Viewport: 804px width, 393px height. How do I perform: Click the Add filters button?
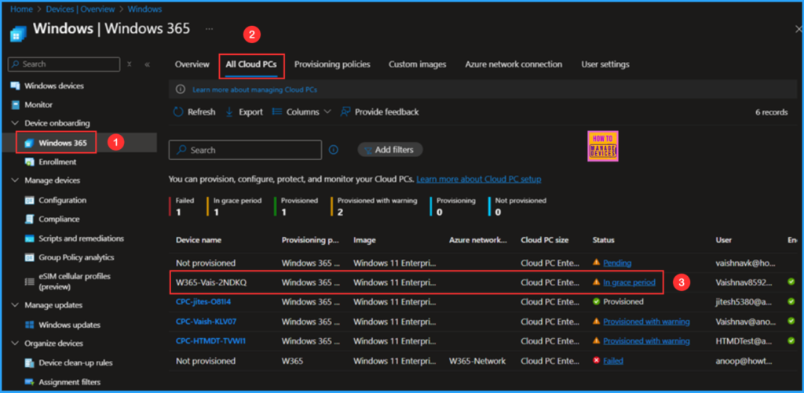(389, 150)
